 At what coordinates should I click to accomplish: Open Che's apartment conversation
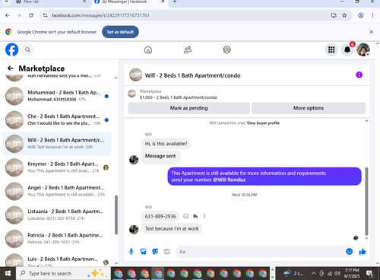(57, 119)
